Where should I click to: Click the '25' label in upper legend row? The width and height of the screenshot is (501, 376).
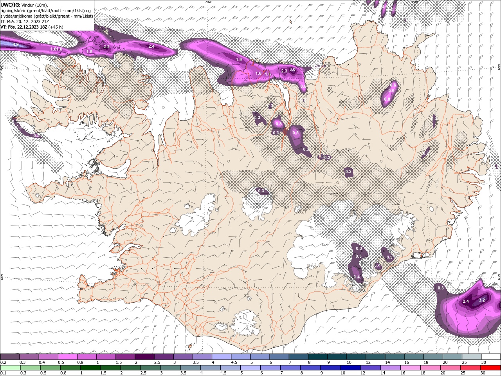point(464,363)
